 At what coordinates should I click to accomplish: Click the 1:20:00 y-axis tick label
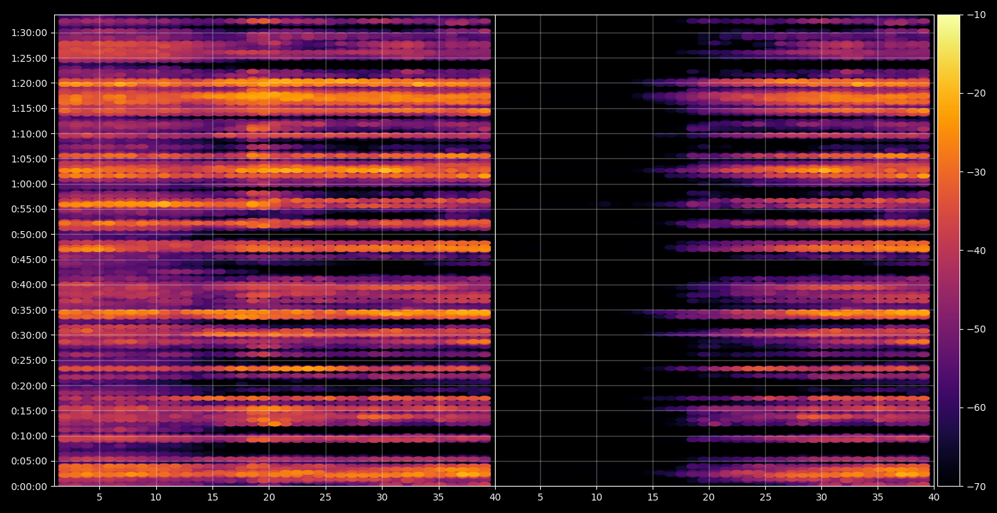[x=28, y=83]
